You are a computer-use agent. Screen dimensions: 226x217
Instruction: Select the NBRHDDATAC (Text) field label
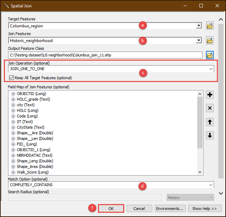click(x=35, y=156)
